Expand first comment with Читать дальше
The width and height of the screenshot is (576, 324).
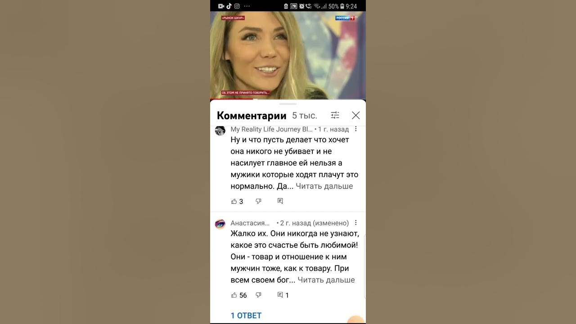(x=324, y=186)
